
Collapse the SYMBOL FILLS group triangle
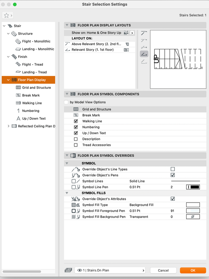point(67,193)
